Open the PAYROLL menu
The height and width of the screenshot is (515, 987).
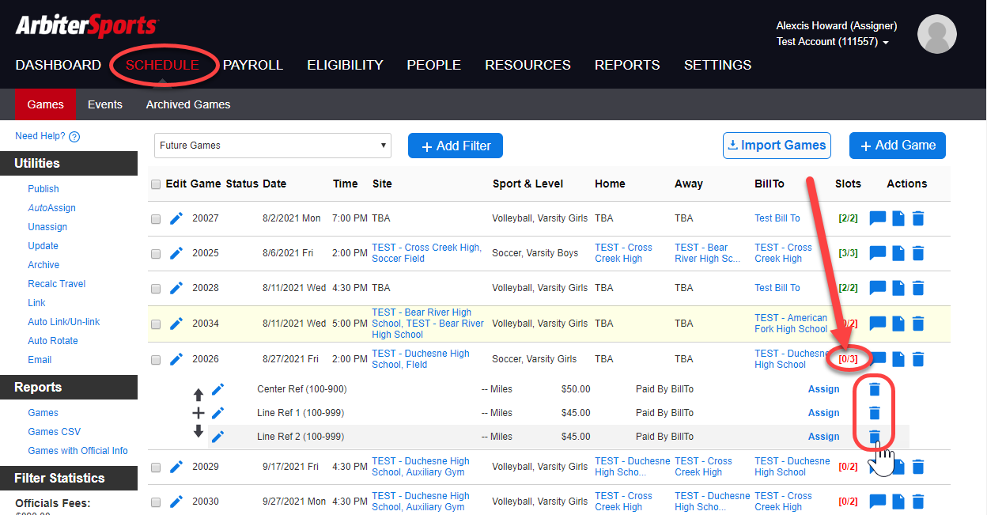(x=252, y=65)
